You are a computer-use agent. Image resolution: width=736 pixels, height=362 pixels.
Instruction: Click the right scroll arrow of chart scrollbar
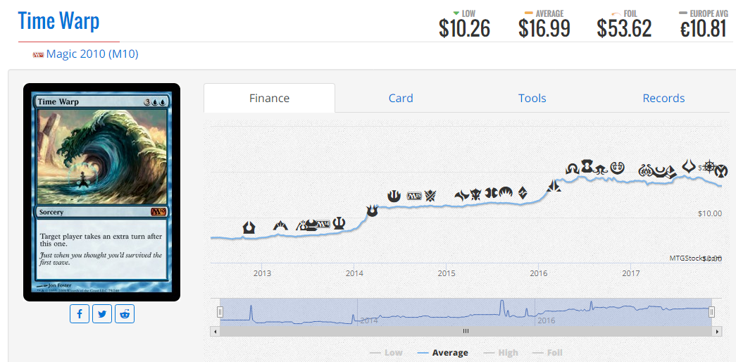coord(718,331)
